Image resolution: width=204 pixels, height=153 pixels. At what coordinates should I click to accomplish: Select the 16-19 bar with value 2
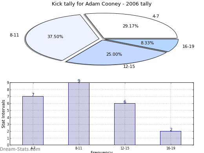point(171,138)
